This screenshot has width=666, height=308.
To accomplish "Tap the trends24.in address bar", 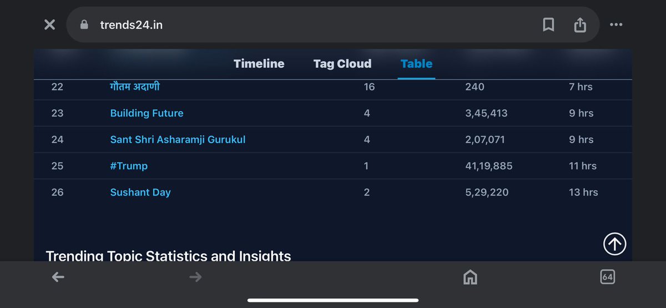I will (x=333, y=24).
